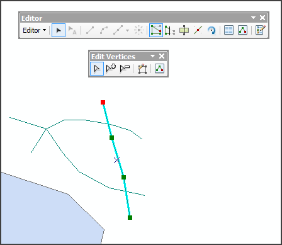Open the Editor dropdown menu
282x245 pixels.
[34, 30]
